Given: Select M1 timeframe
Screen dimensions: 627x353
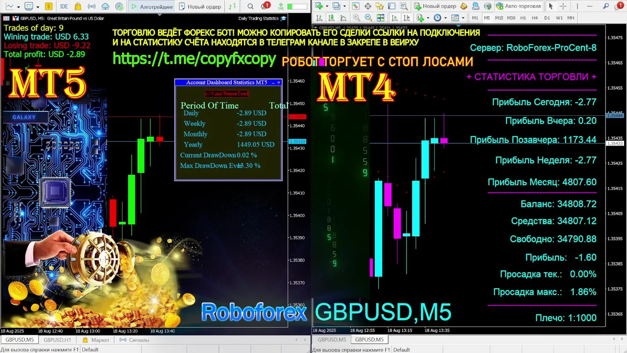Looking at the screenshot, I should tap(475, 18).
